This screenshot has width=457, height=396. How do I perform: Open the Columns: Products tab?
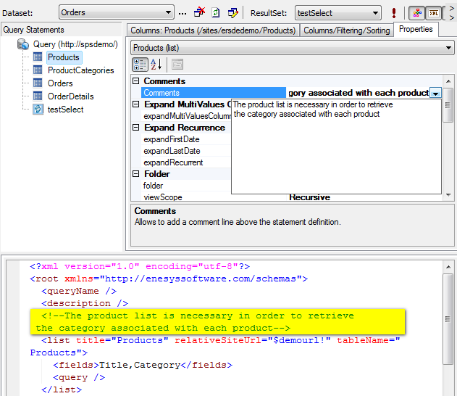click(x=213, y=30)
